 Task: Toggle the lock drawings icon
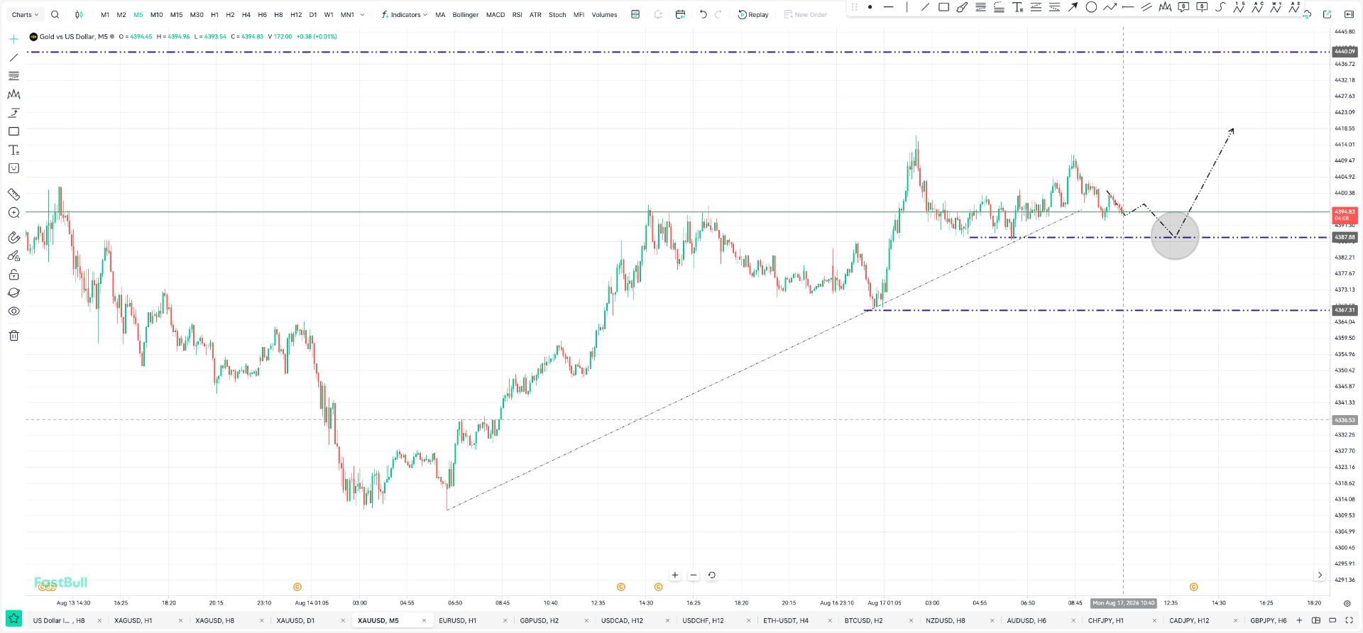coord(13,275)
